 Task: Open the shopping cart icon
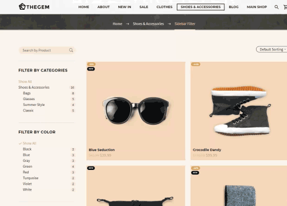tap(285, 7)
